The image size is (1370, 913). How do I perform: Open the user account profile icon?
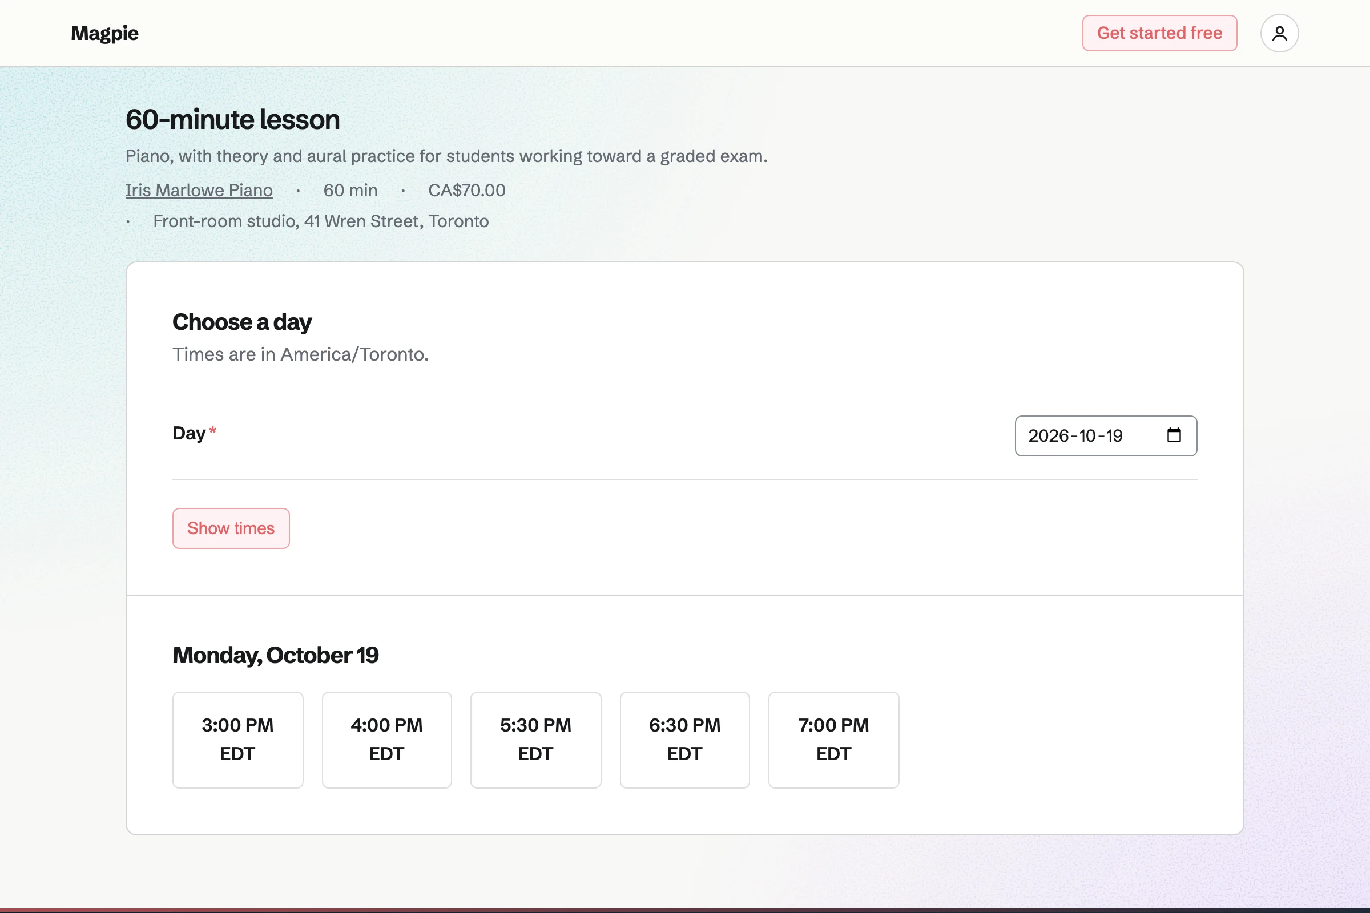click(x=1279, y=33)
